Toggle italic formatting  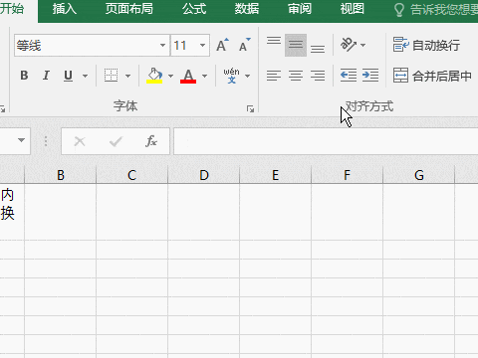[x=46, y=76]
